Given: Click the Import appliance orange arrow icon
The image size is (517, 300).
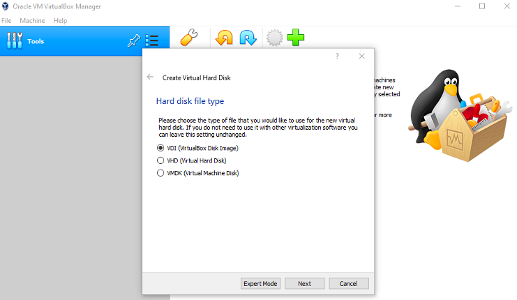Looking at the screenshot, I should [x=224, y=37].
